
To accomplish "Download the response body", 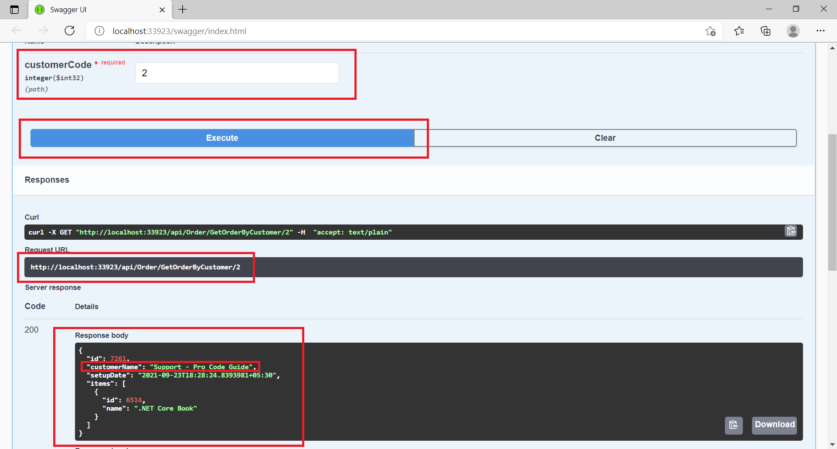I will [x=774, y=425].
